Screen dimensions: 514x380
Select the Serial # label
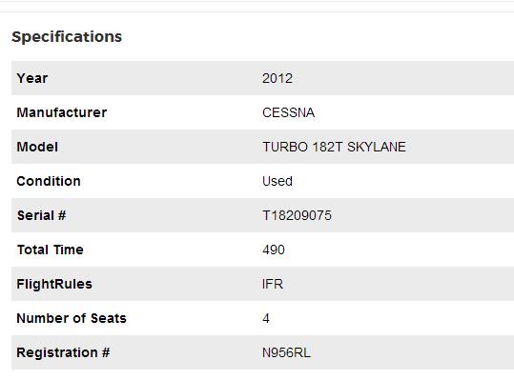pyautogui.click(x=42, y=215)
